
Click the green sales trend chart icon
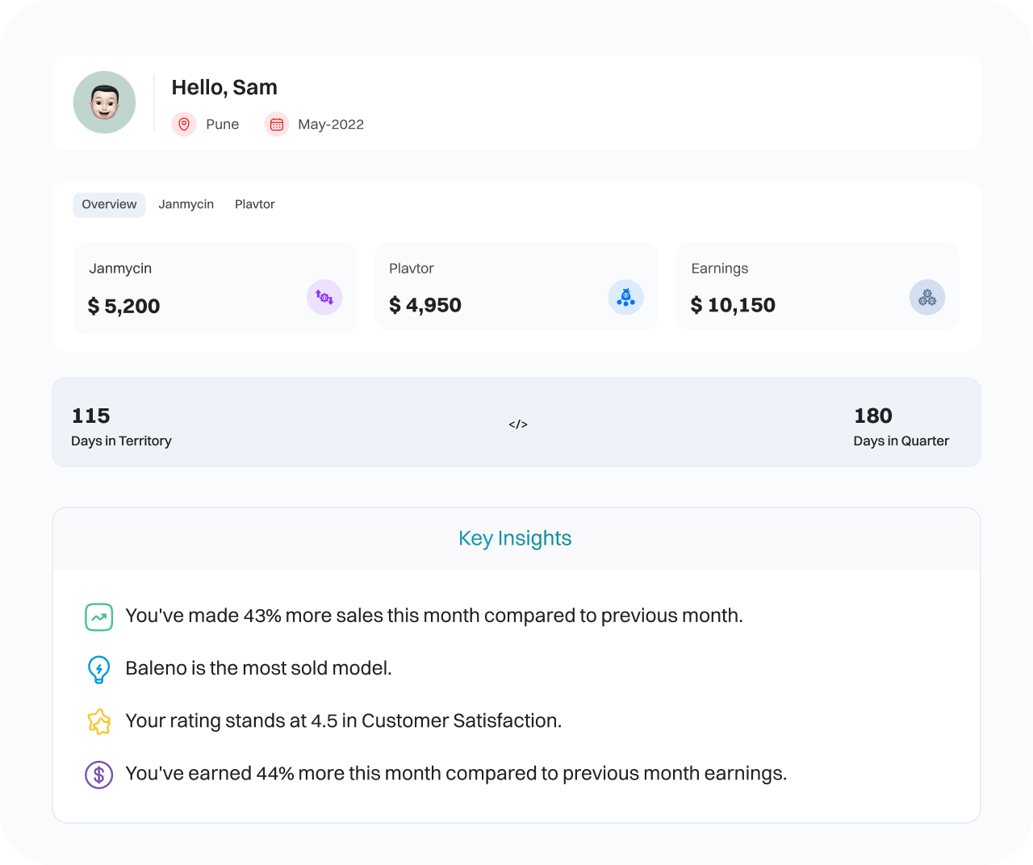pos(98,617)
